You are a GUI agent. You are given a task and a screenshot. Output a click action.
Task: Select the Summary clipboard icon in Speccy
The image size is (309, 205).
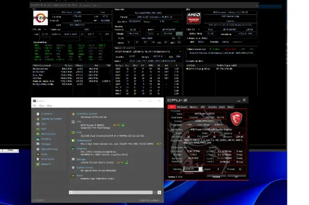pyautogui.click(x=38, y=114)
